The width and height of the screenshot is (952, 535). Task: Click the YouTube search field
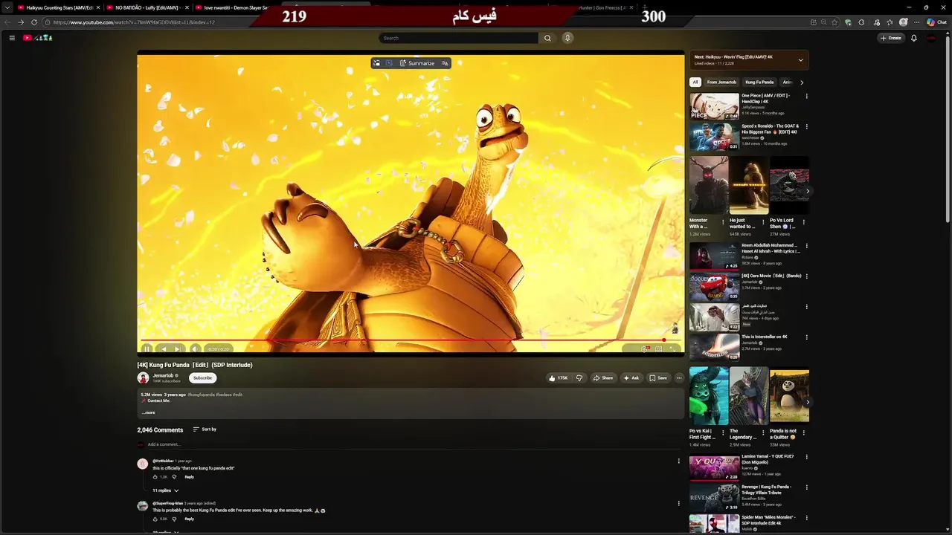coord(459,38)
